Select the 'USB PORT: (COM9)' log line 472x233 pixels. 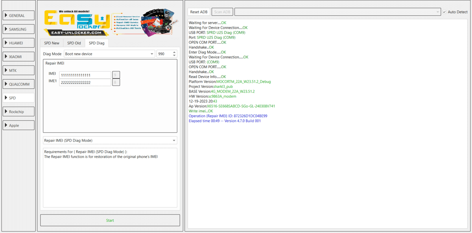point(204,62)
